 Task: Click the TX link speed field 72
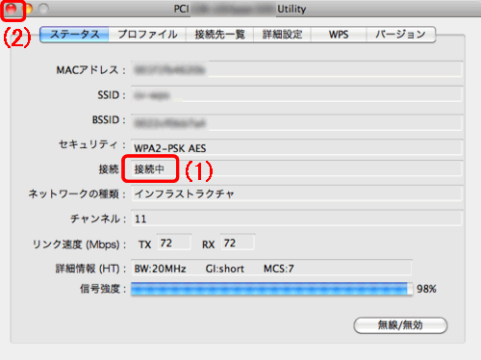174,243
